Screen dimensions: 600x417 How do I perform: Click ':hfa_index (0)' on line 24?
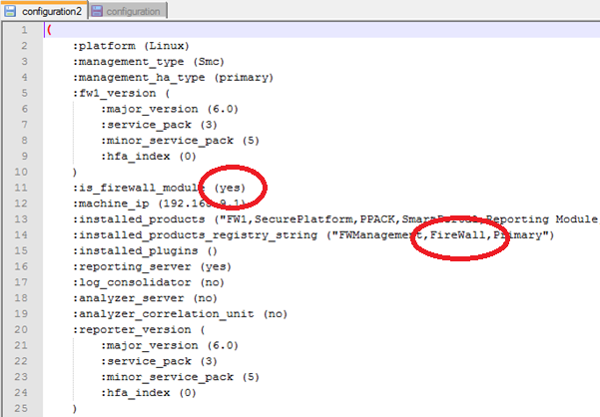[149, 392]
